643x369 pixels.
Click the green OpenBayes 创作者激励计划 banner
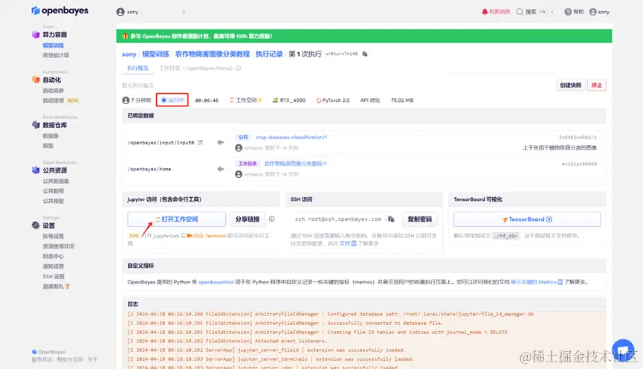coord(363,36)
